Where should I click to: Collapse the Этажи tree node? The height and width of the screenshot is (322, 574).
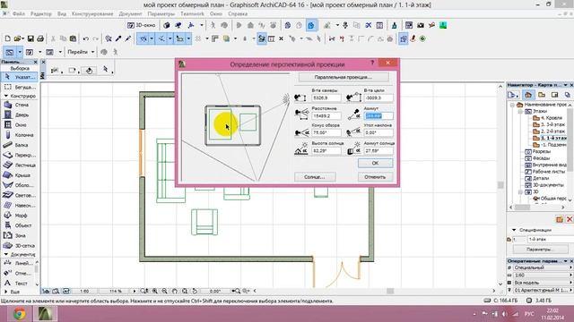coord(520,112)
